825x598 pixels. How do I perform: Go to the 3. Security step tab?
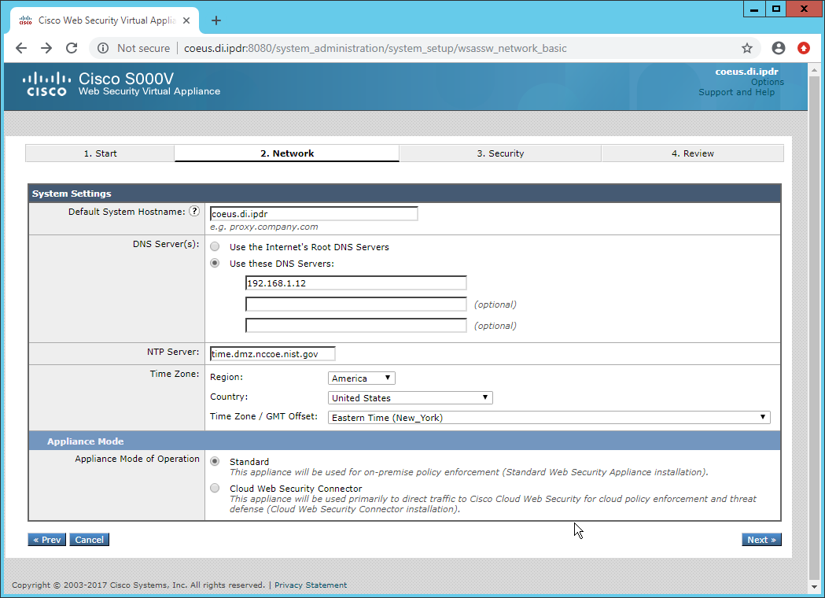(x=500, y=153)
